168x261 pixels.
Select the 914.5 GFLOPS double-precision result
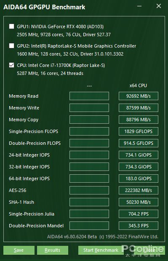coord(139,143)
